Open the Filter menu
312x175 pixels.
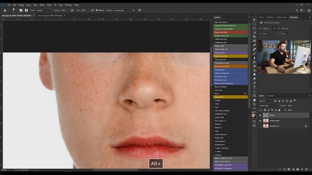point(49,5)
